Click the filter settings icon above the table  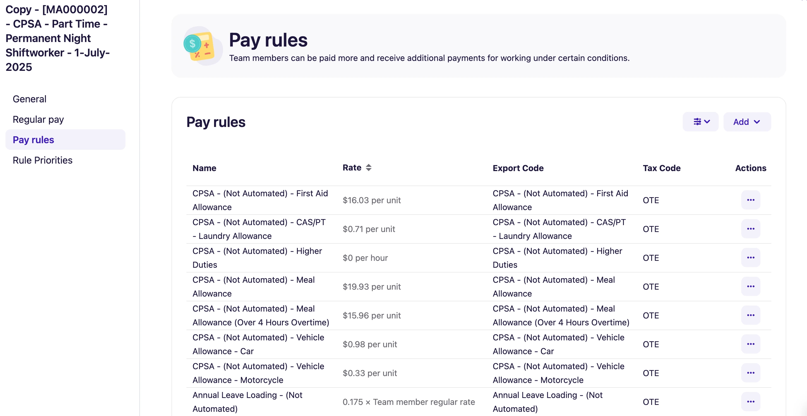point(698,122)
